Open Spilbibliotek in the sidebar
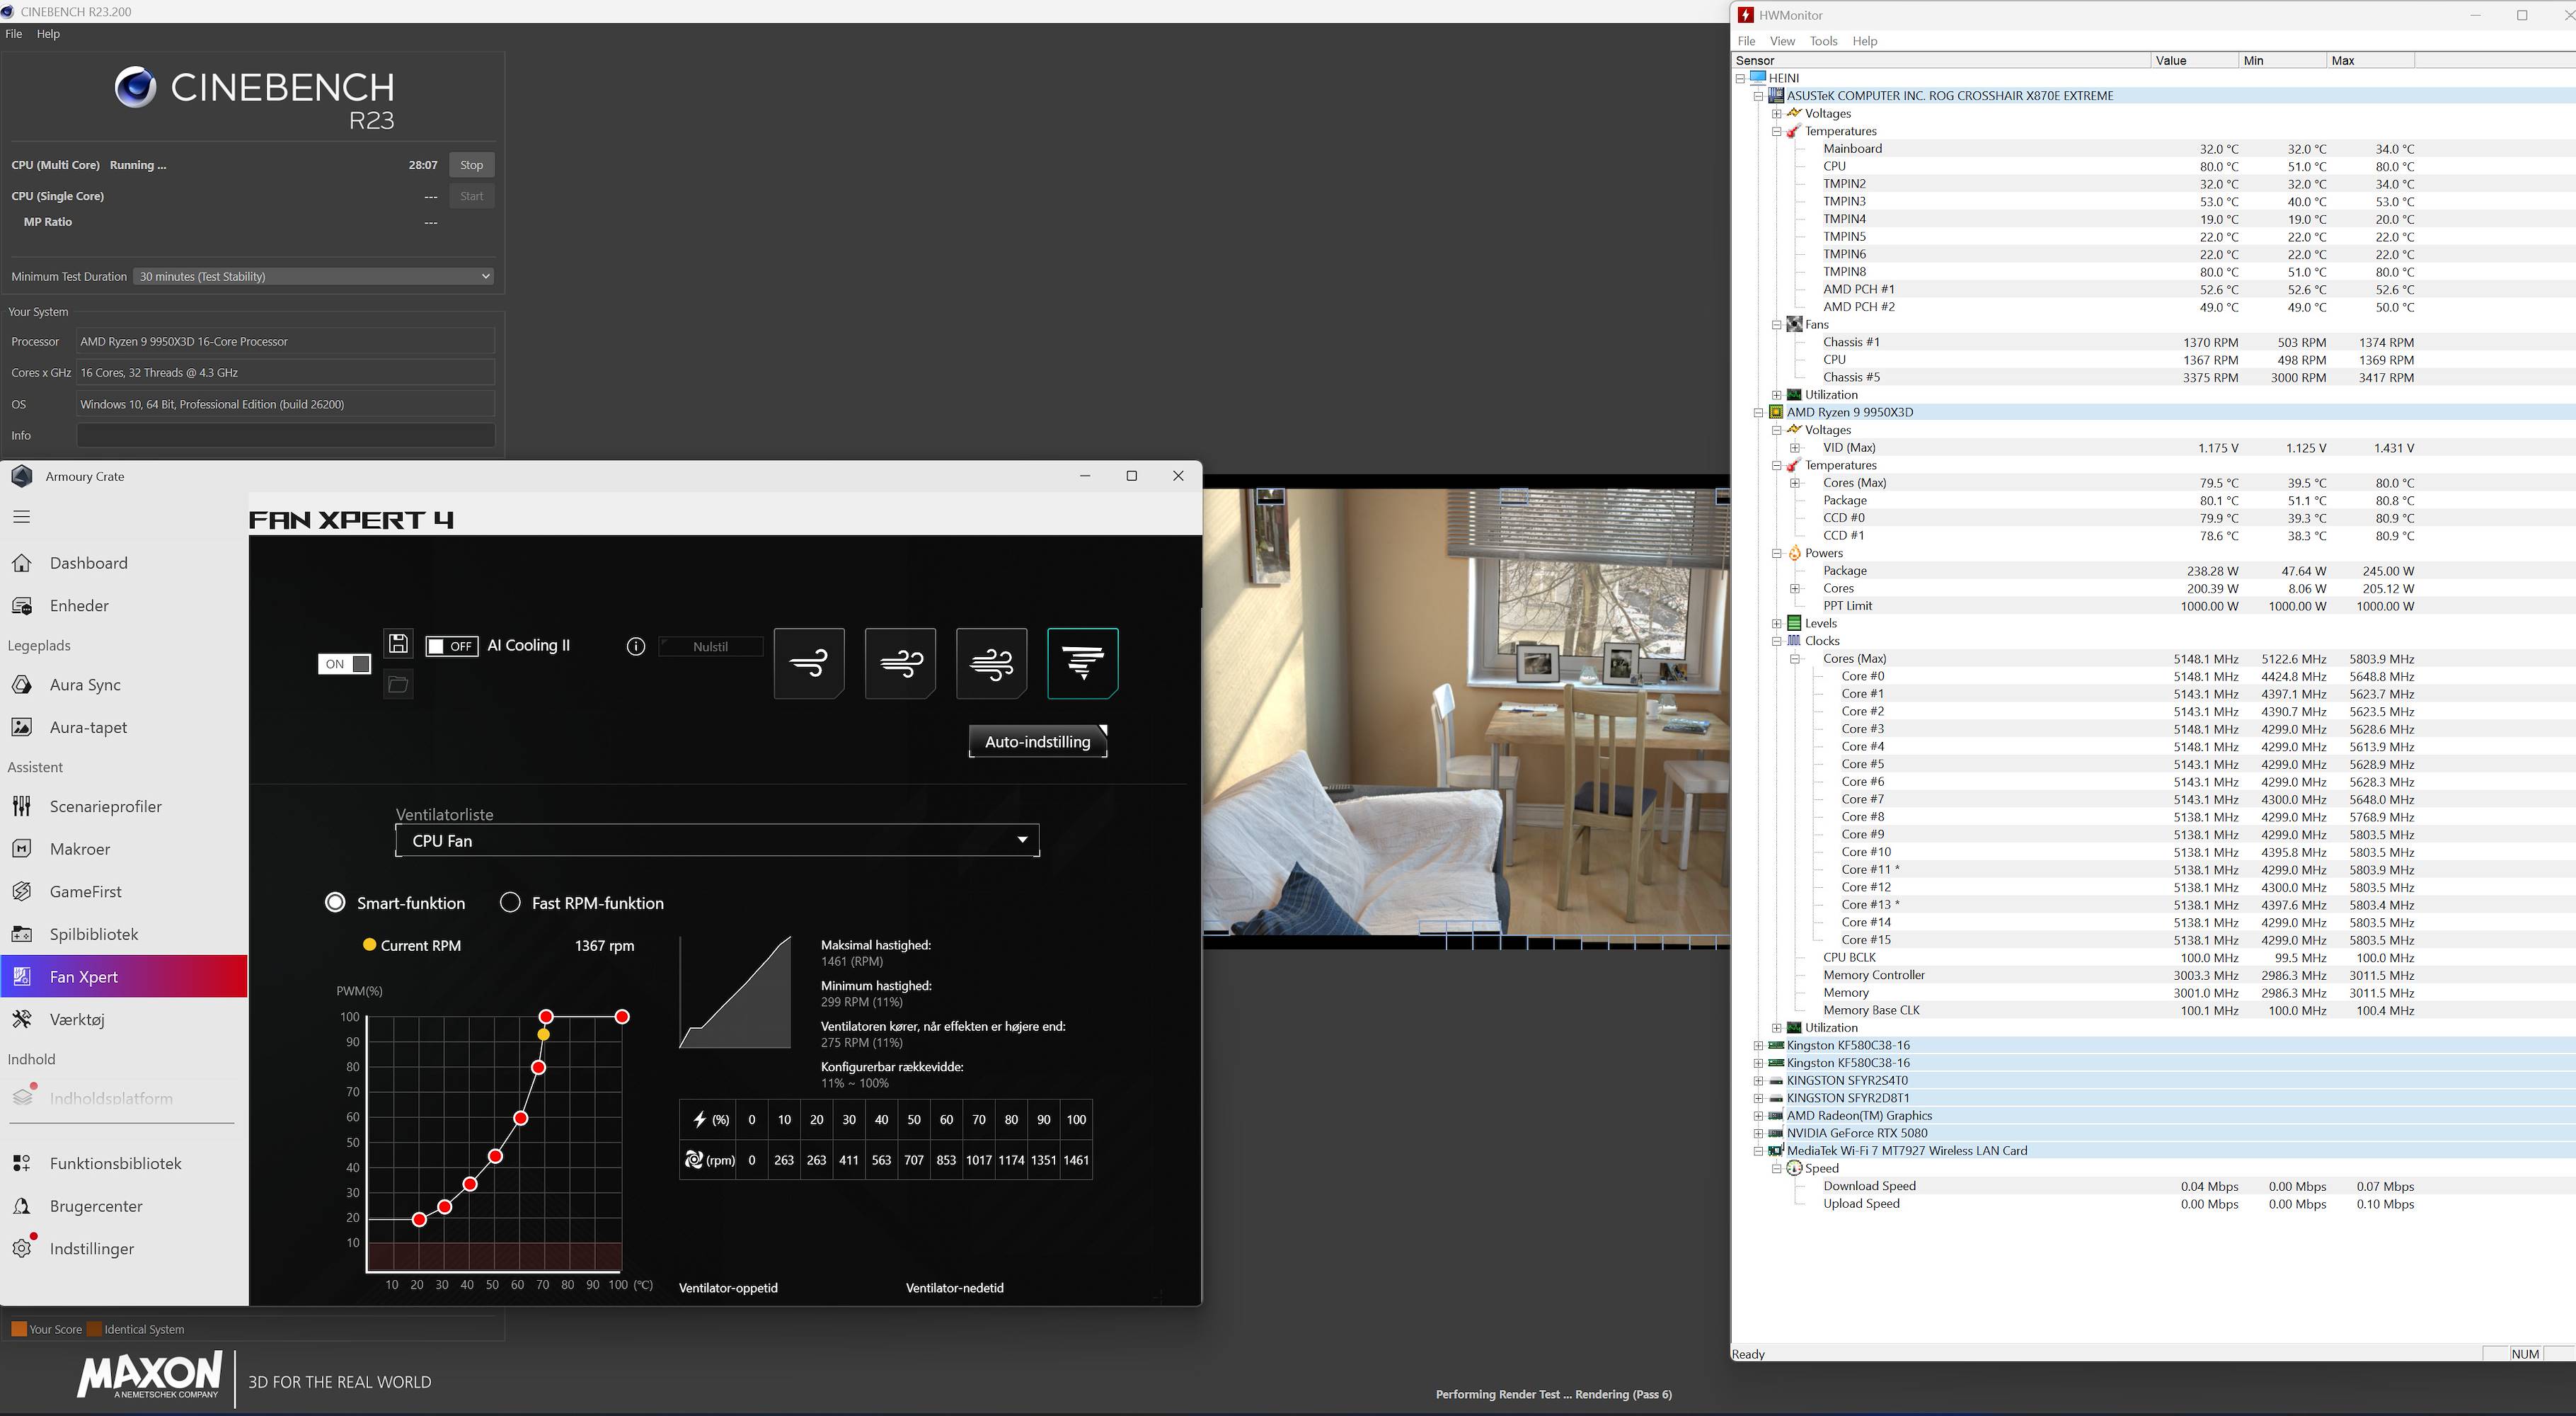 pos(123,934)
